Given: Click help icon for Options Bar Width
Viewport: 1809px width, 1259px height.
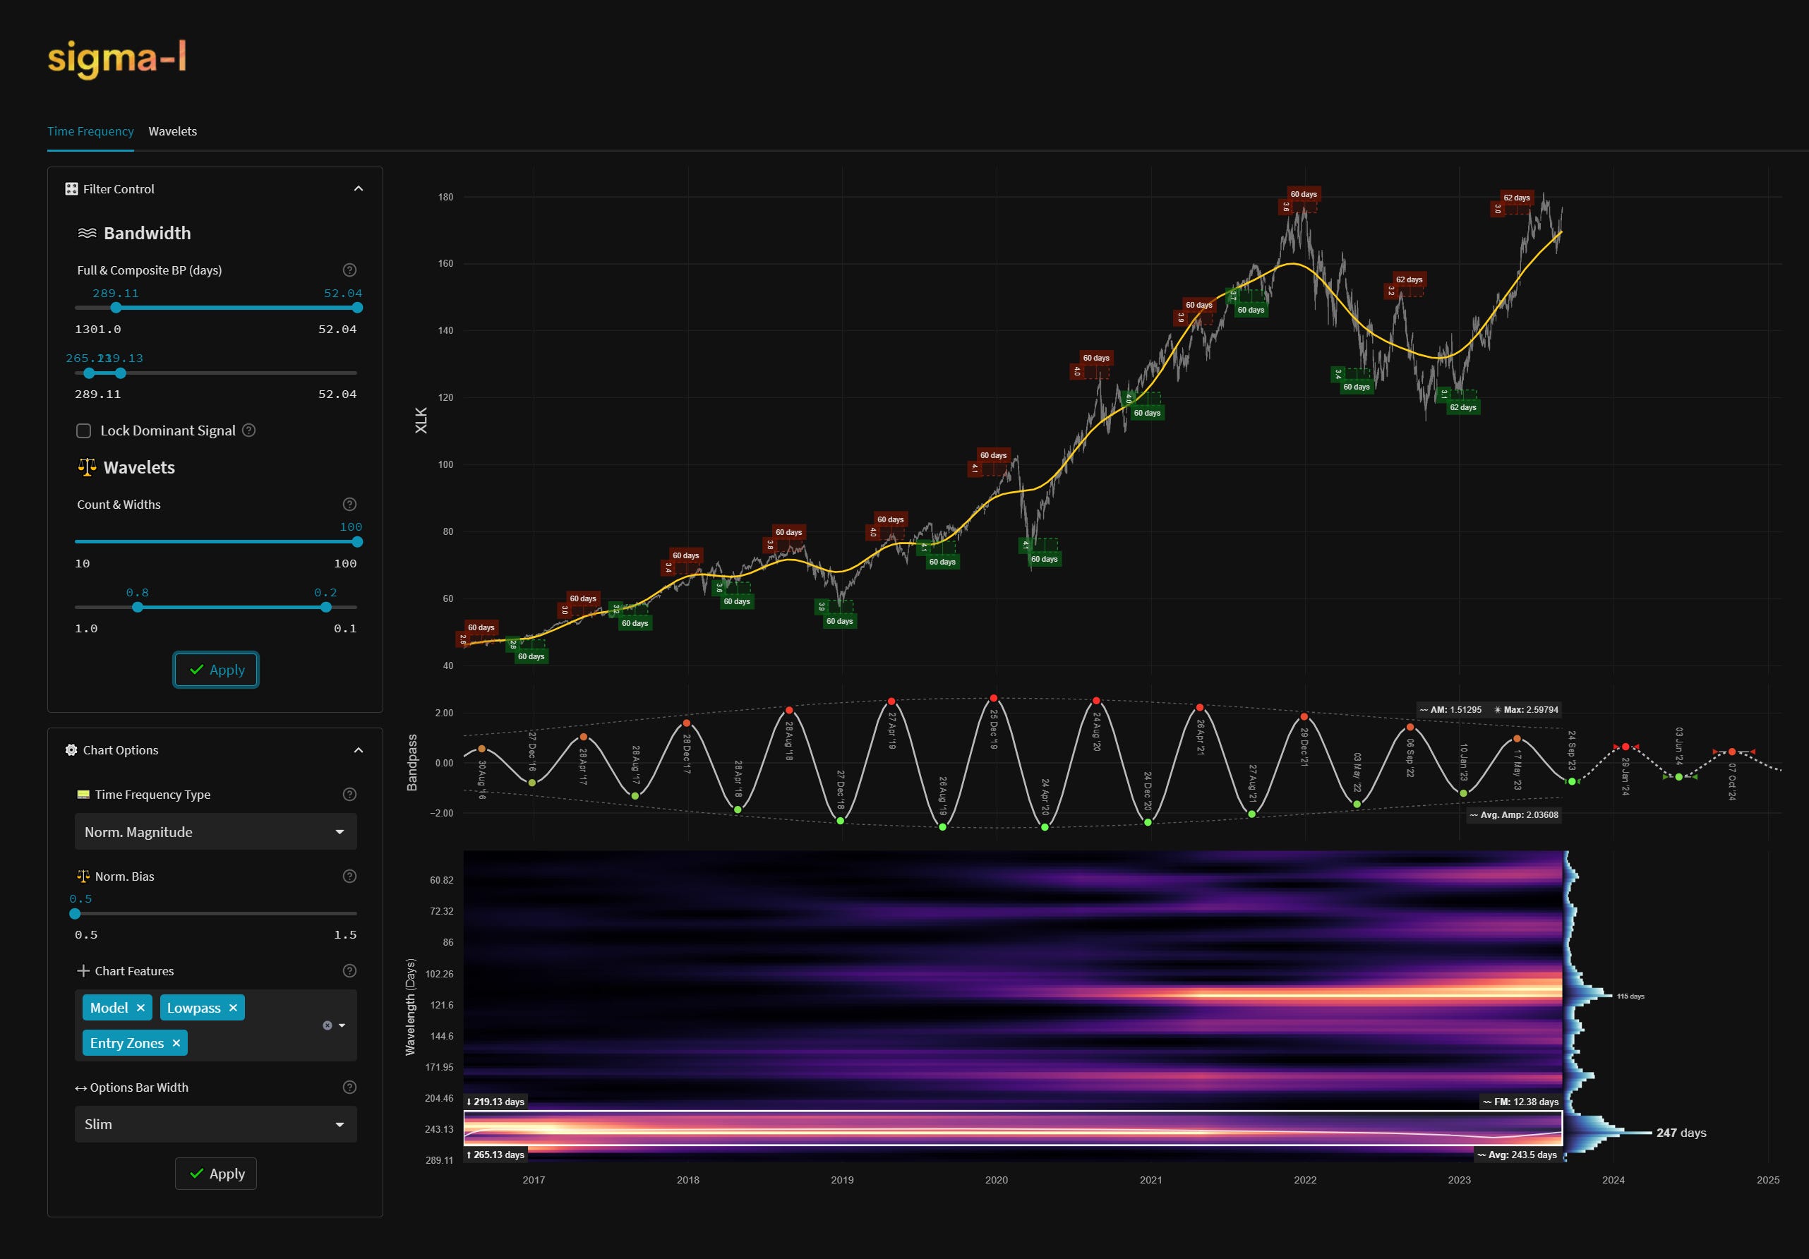Looking at the screenshot, I should click(350, 1088).
